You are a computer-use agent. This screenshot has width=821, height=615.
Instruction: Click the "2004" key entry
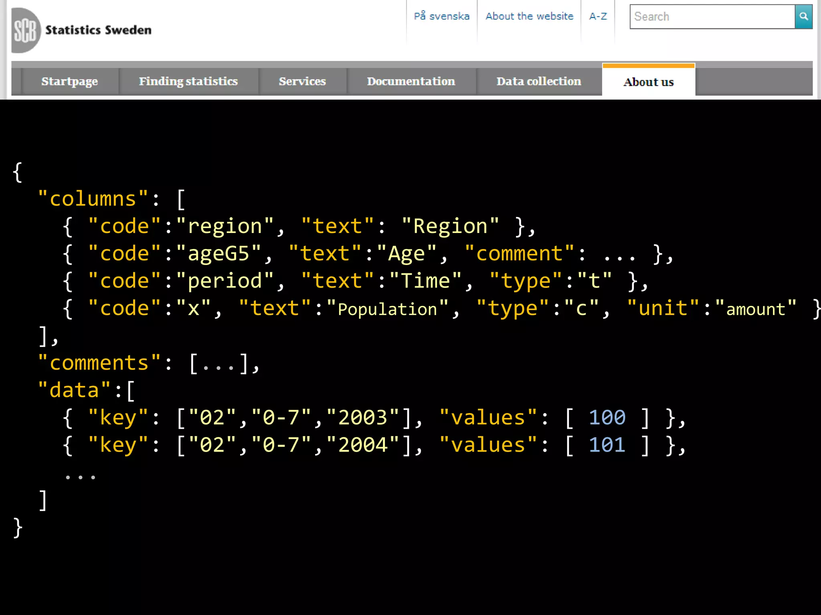363,445
